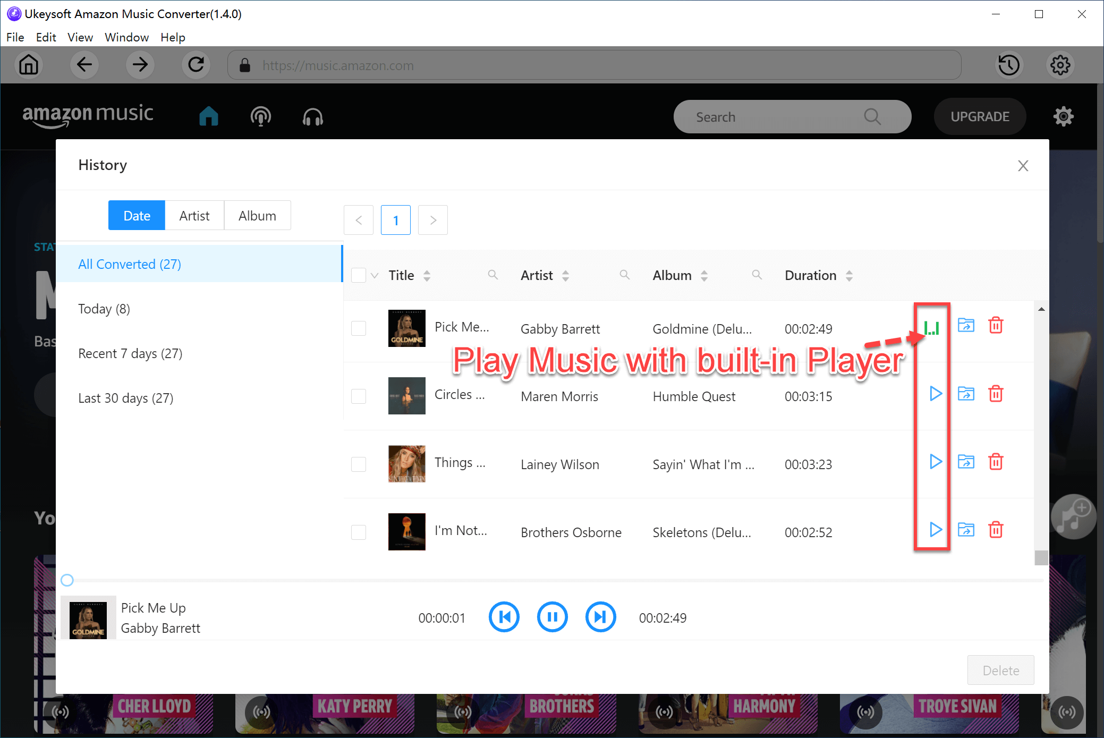Click the Duration sort column header

tap(818, 274)
